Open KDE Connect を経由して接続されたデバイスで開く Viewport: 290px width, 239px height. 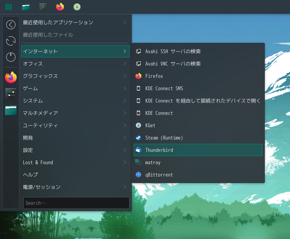click(198, 101)
